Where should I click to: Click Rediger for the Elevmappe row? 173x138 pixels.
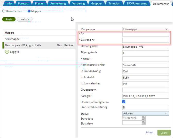click(x=69, y=45)
